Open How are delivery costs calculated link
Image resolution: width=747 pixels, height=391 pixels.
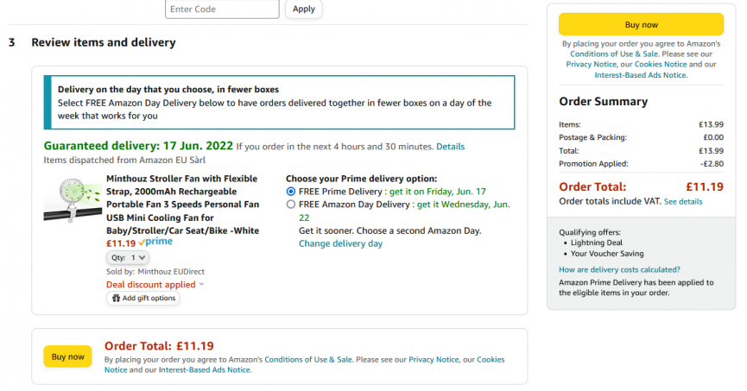click(619, 269)
